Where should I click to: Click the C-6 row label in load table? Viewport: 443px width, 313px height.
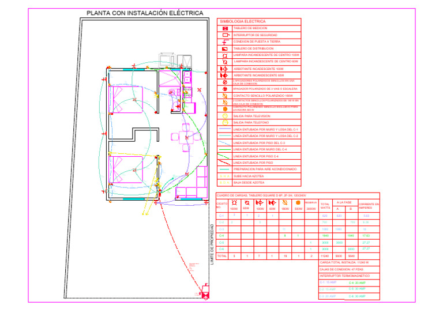[221, 249]
